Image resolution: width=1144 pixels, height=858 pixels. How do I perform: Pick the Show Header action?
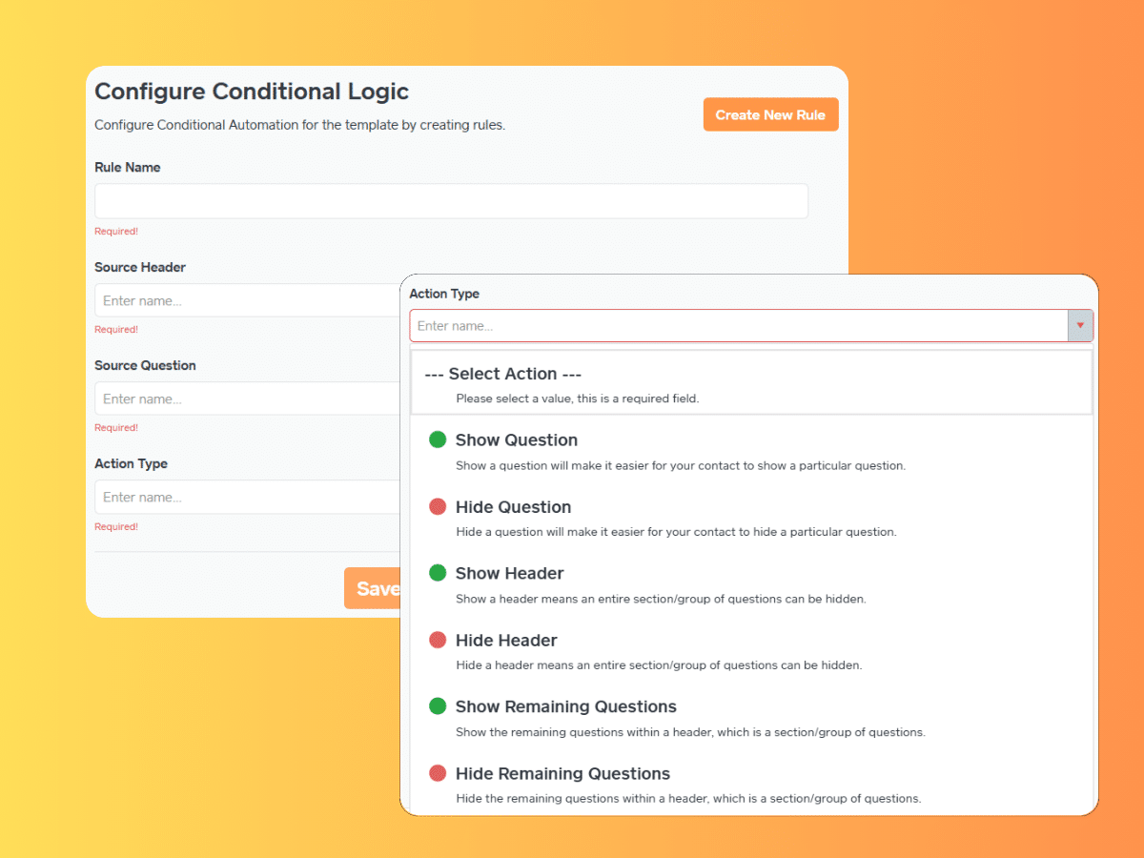click(509, 574)
